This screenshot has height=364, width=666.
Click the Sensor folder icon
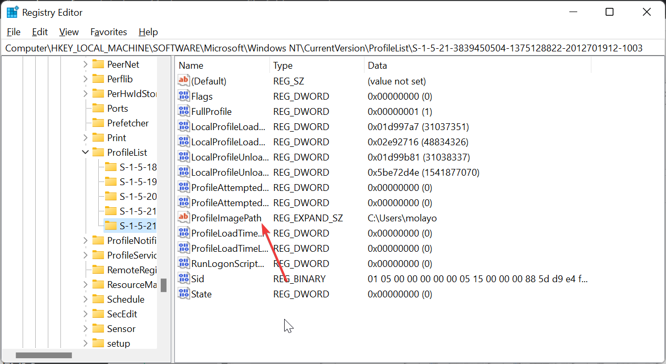click(x=98, y=328)
